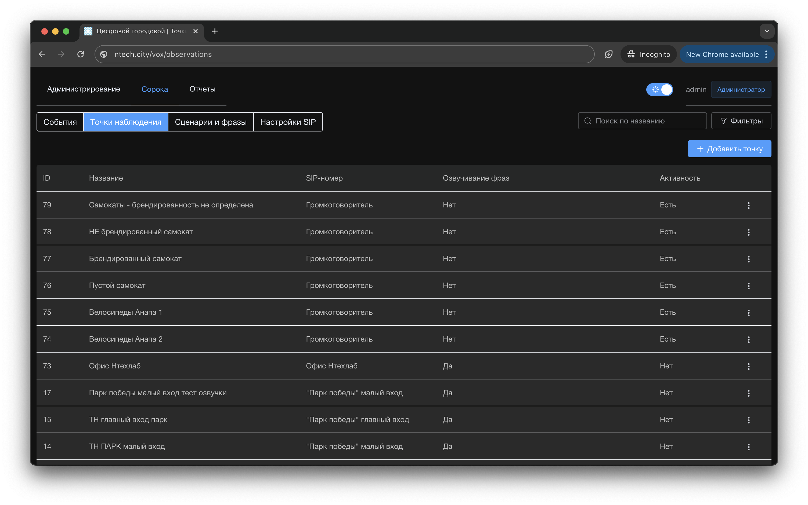Viewport: 808px width, 505px height.
Task: View site information globe icon
Action: [x=104, y=54]
